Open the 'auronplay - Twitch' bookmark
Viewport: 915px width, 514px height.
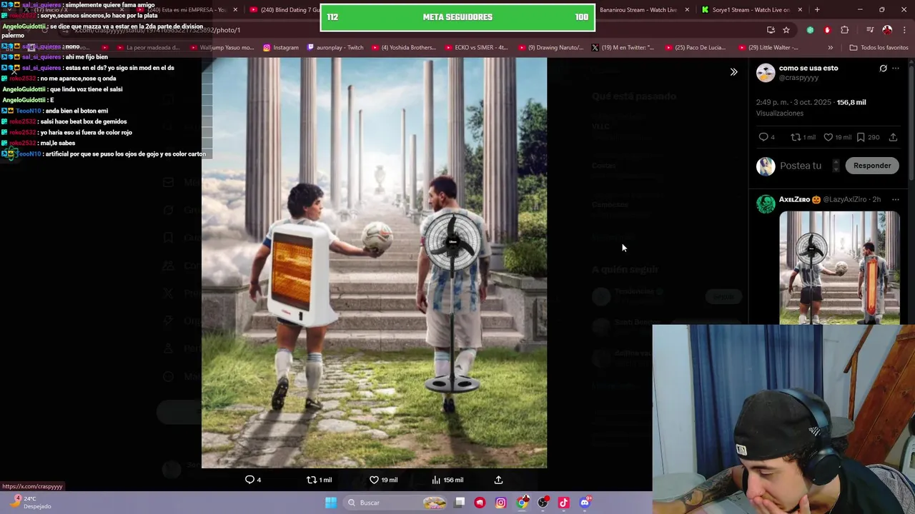point(335,48)
